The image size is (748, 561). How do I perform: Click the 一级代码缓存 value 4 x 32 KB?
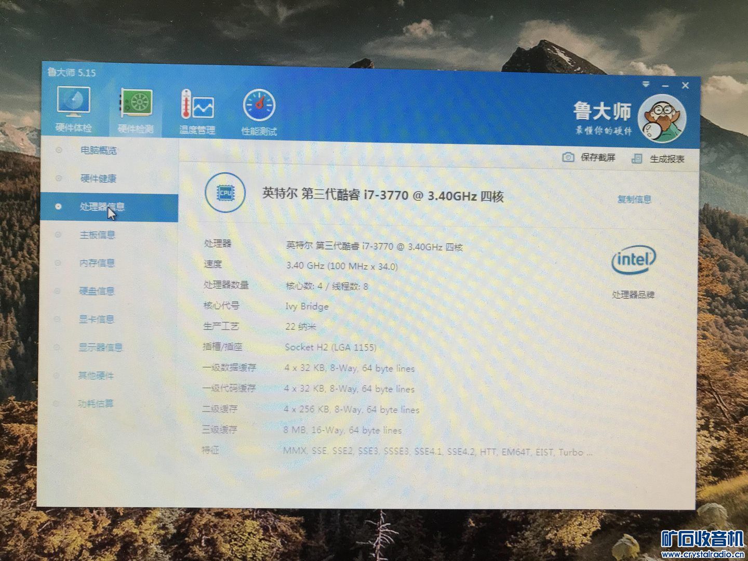coord(349,389)
